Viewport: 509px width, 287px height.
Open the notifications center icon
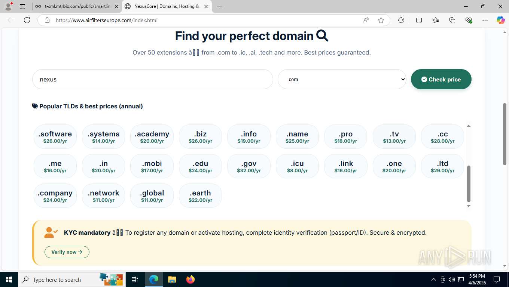point(497,280)
